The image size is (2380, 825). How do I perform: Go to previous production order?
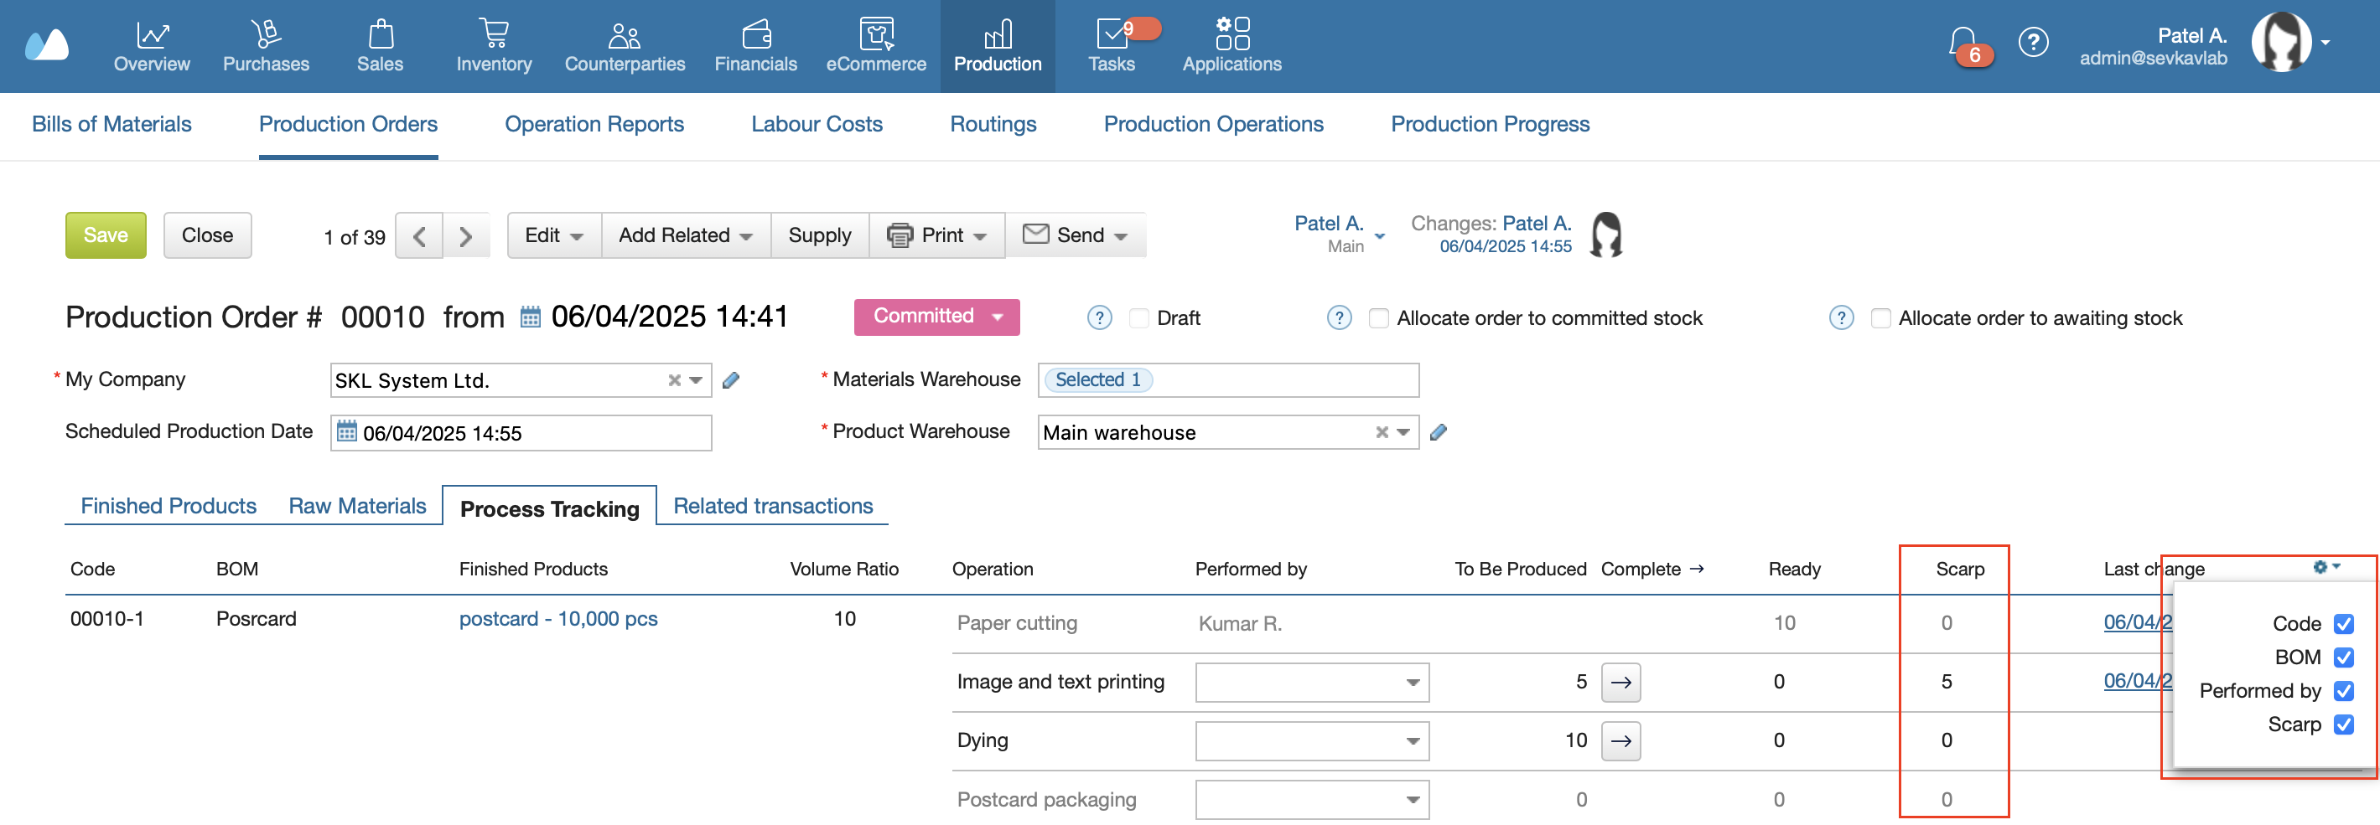pyautogui.click(x=419, y=236)
